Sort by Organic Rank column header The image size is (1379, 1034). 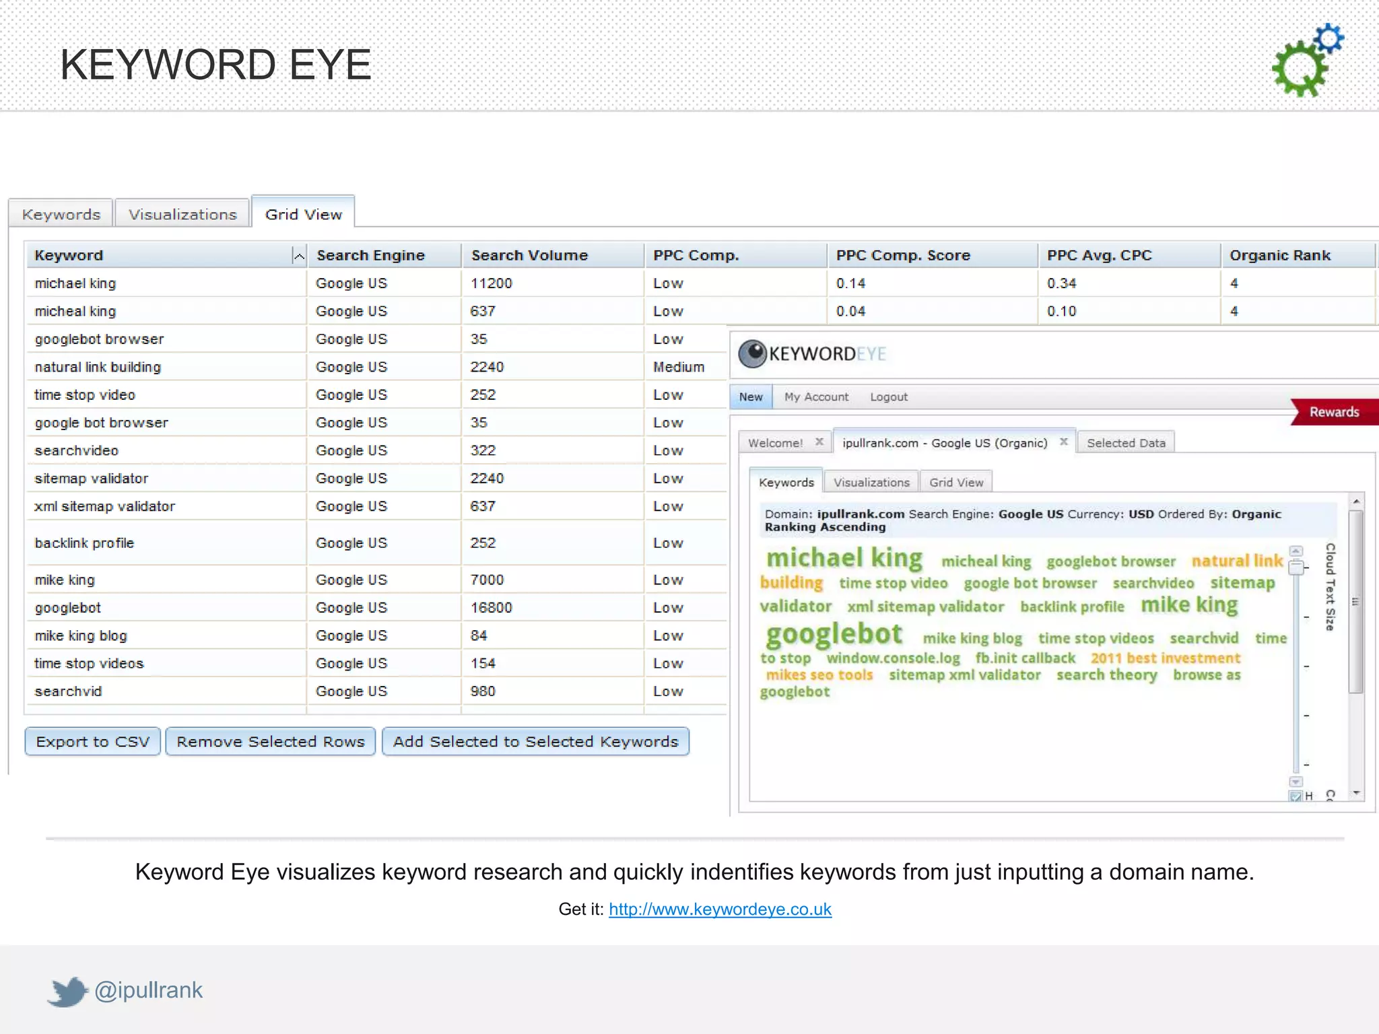pos(1298,255)
